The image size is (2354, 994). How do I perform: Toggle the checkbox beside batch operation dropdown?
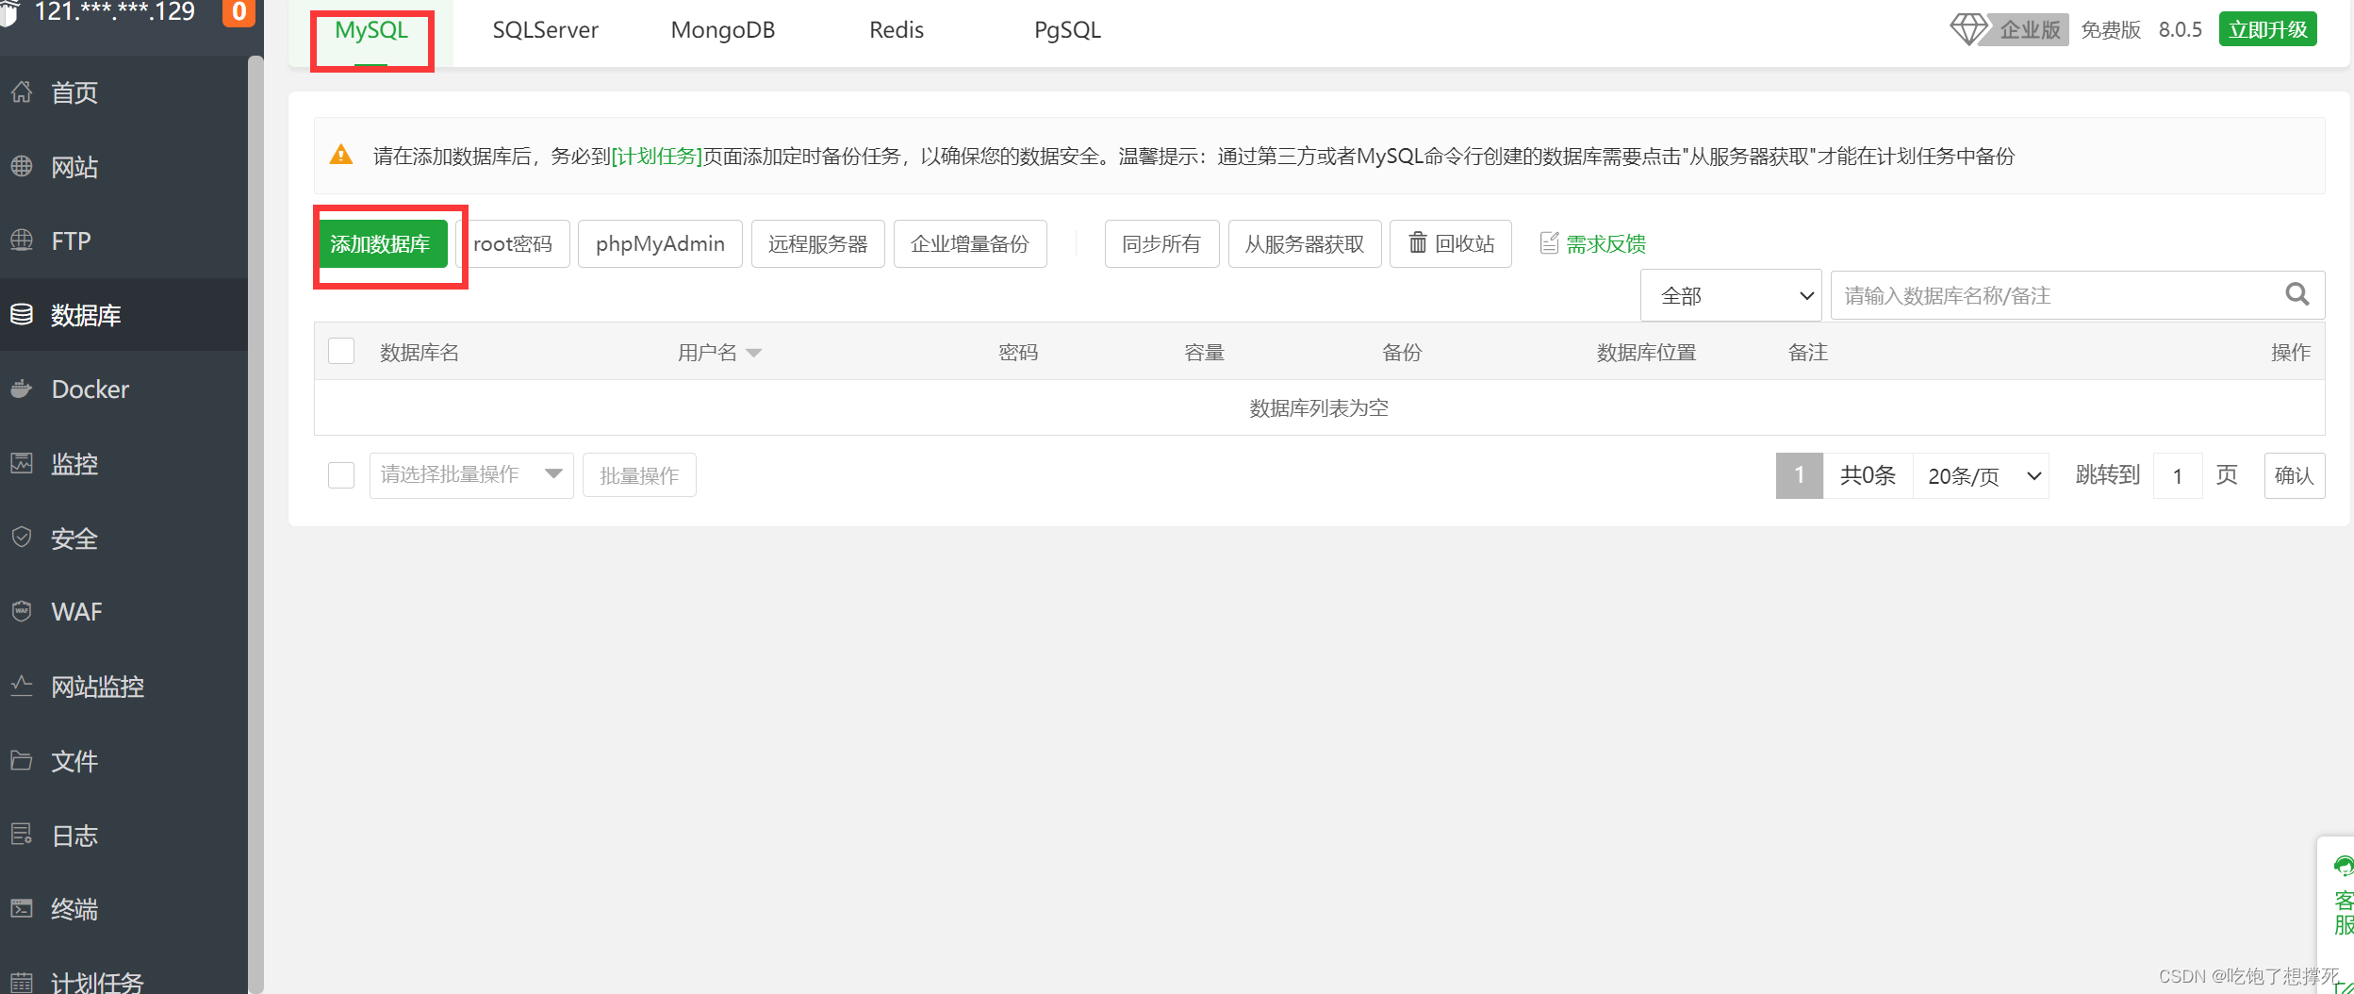pyautogui.click(x=341, y=474)
